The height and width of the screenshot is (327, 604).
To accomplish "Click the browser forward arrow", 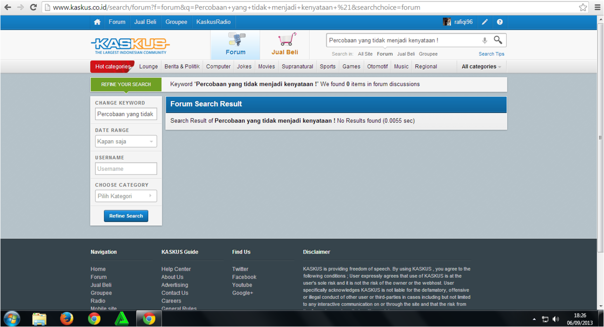I will 20,7.
